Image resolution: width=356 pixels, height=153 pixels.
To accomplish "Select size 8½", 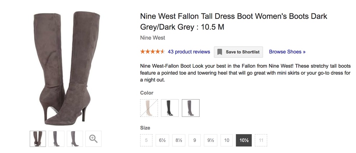I will click(179, 140).
